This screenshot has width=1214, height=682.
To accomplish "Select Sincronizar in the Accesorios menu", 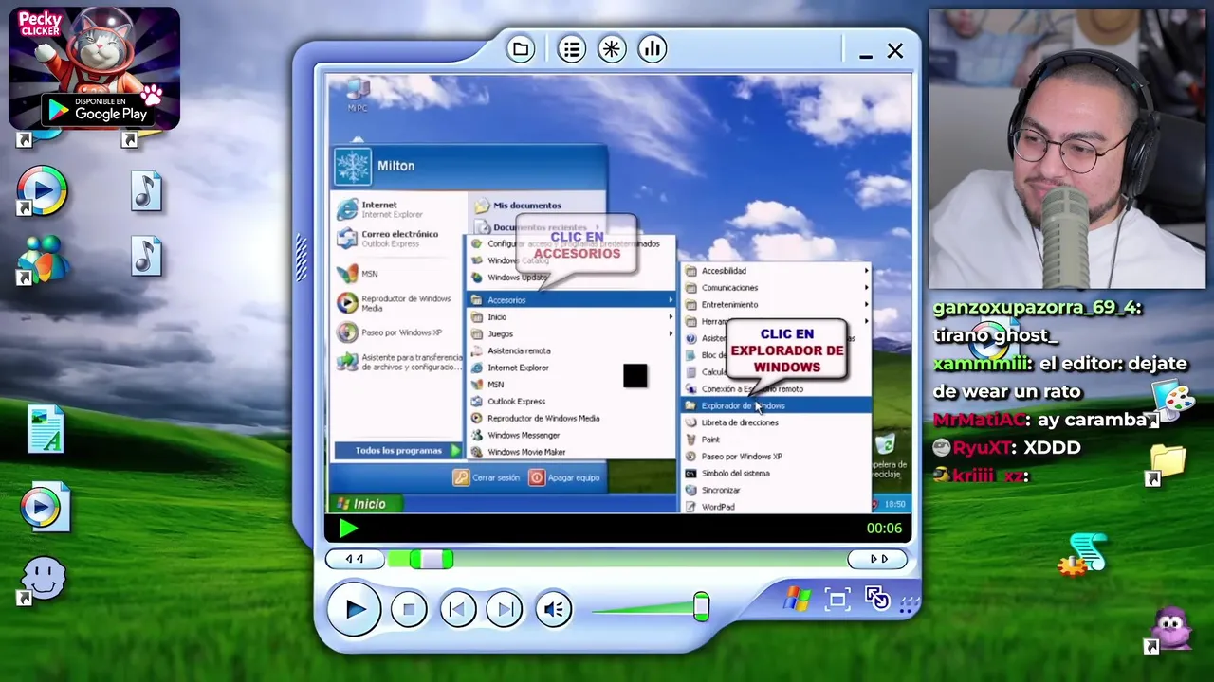I will pos(776,491).
